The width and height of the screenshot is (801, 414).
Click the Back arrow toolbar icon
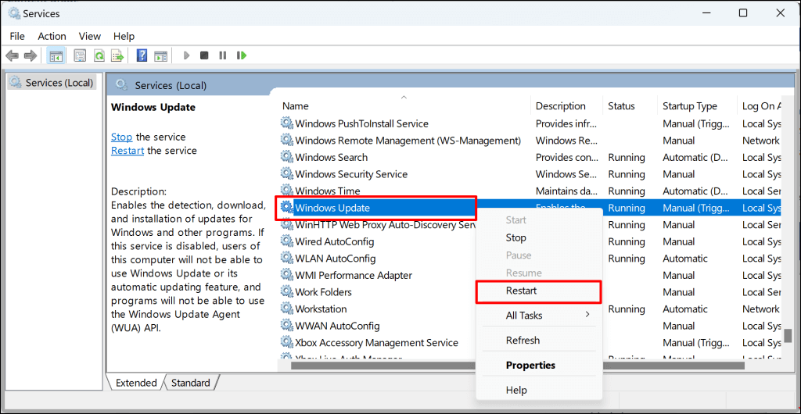coord(13,55)
